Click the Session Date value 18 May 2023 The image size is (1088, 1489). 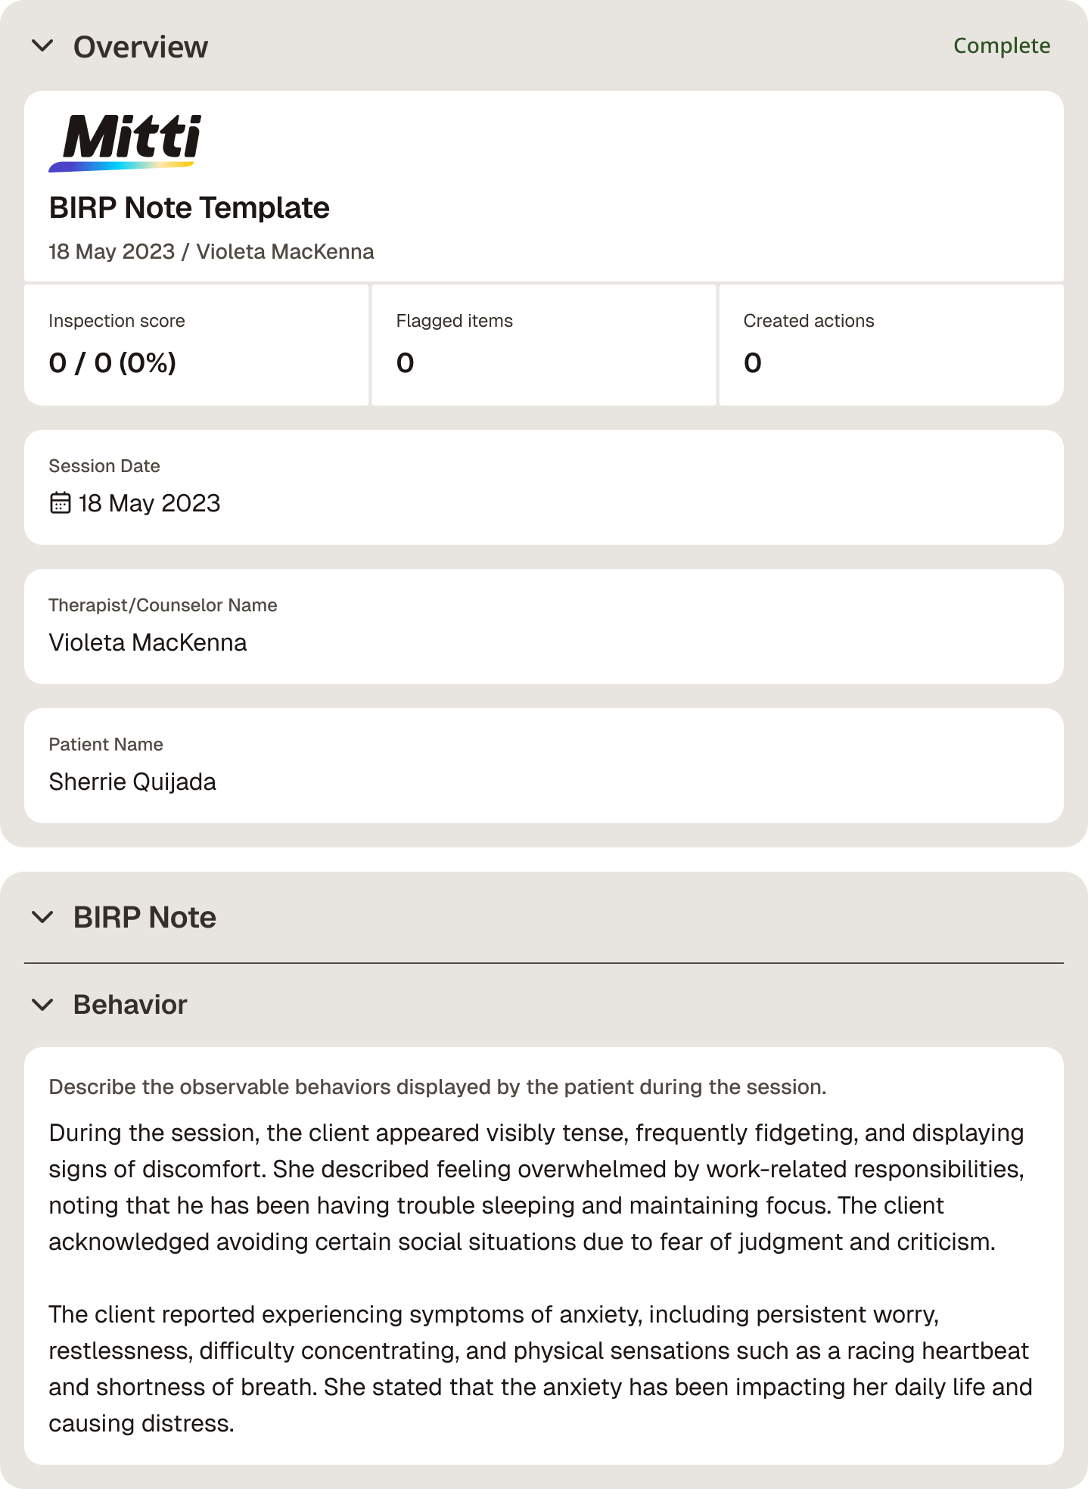click(x=149, y=503)
